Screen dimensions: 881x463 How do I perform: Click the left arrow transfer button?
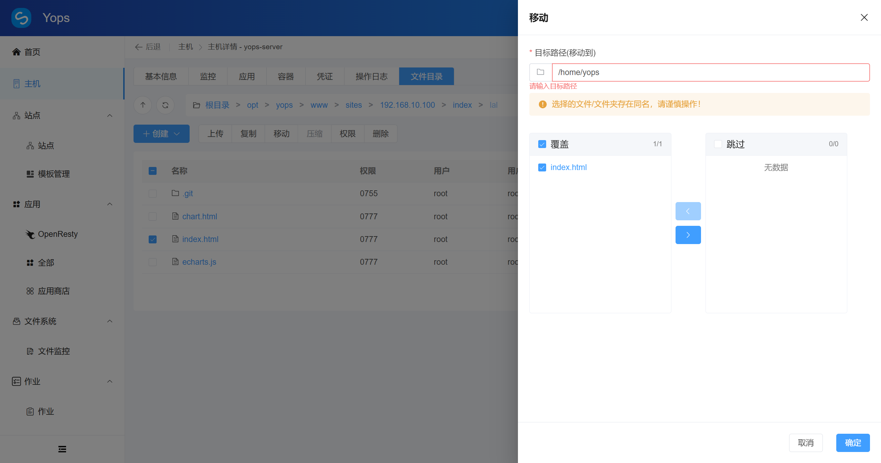[688, 211]
